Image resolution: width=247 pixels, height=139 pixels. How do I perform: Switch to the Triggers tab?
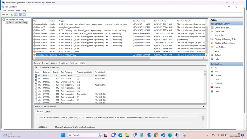coord(45,63)
